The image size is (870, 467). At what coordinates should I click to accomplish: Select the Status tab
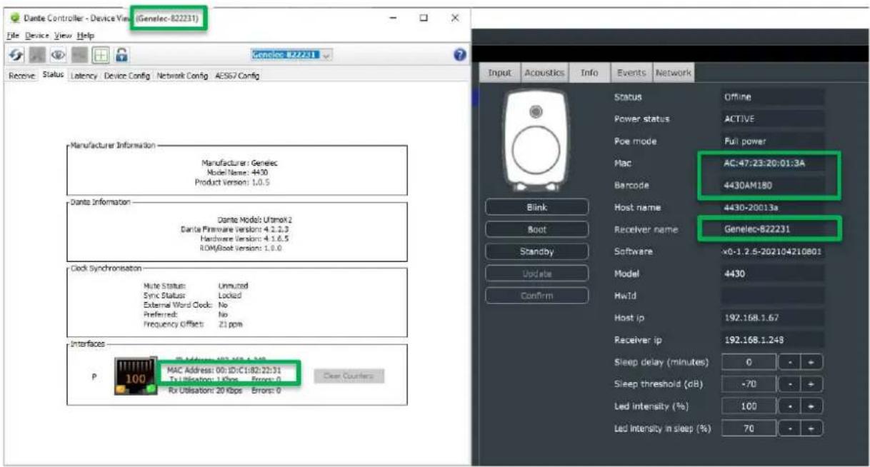pos(54,75)
